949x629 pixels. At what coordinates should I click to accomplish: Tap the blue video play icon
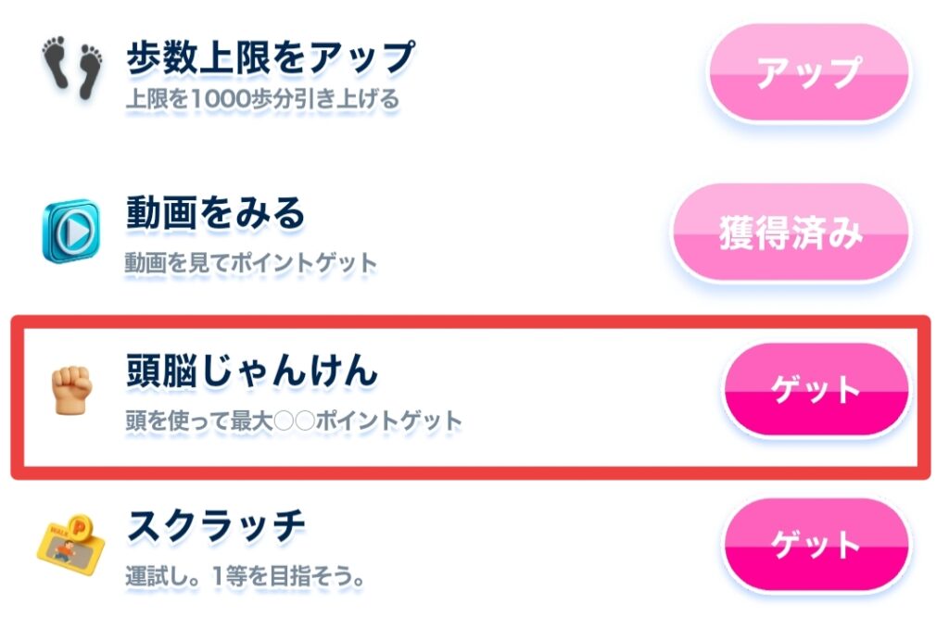point(70,229)
